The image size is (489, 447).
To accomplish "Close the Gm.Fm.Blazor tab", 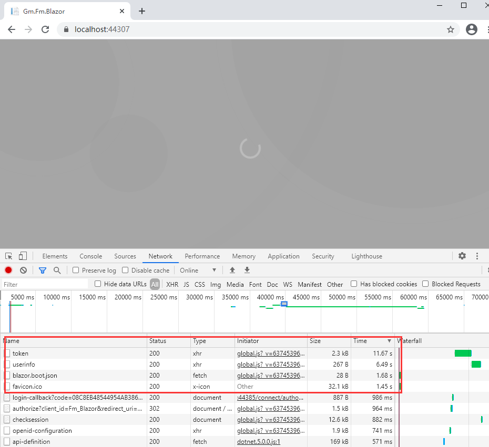I will coord(122,11).
